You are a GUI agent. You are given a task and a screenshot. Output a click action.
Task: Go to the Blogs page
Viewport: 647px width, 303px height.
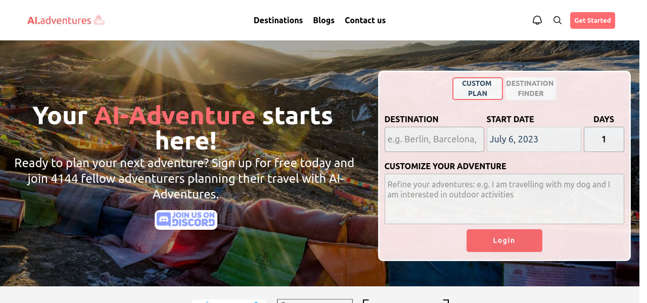(323, 20)
